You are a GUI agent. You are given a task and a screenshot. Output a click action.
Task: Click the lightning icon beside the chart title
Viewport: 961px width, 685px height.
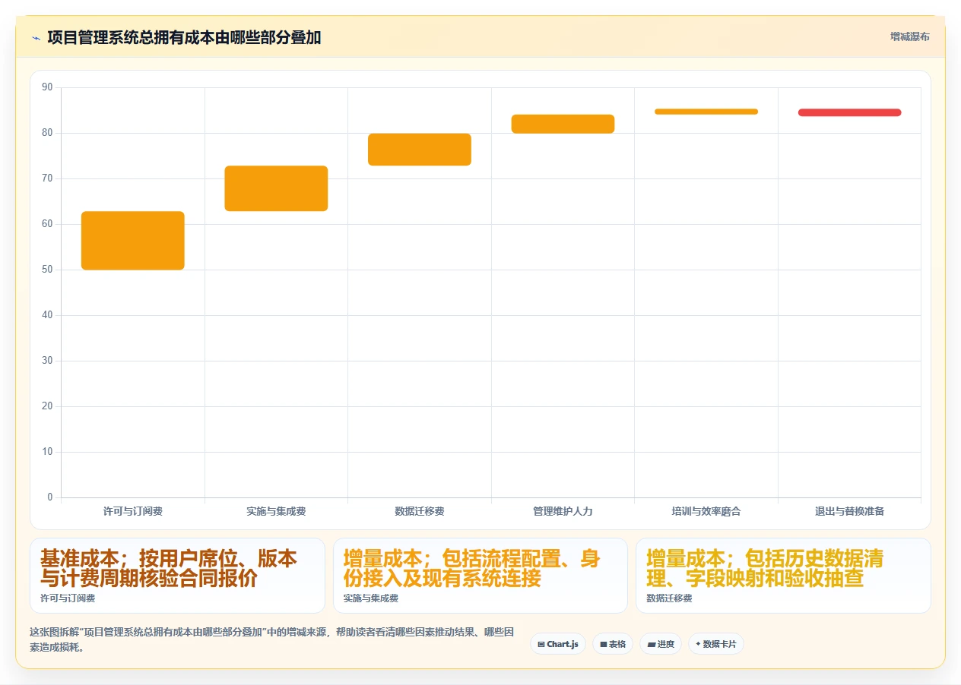(x=36, y=37)
